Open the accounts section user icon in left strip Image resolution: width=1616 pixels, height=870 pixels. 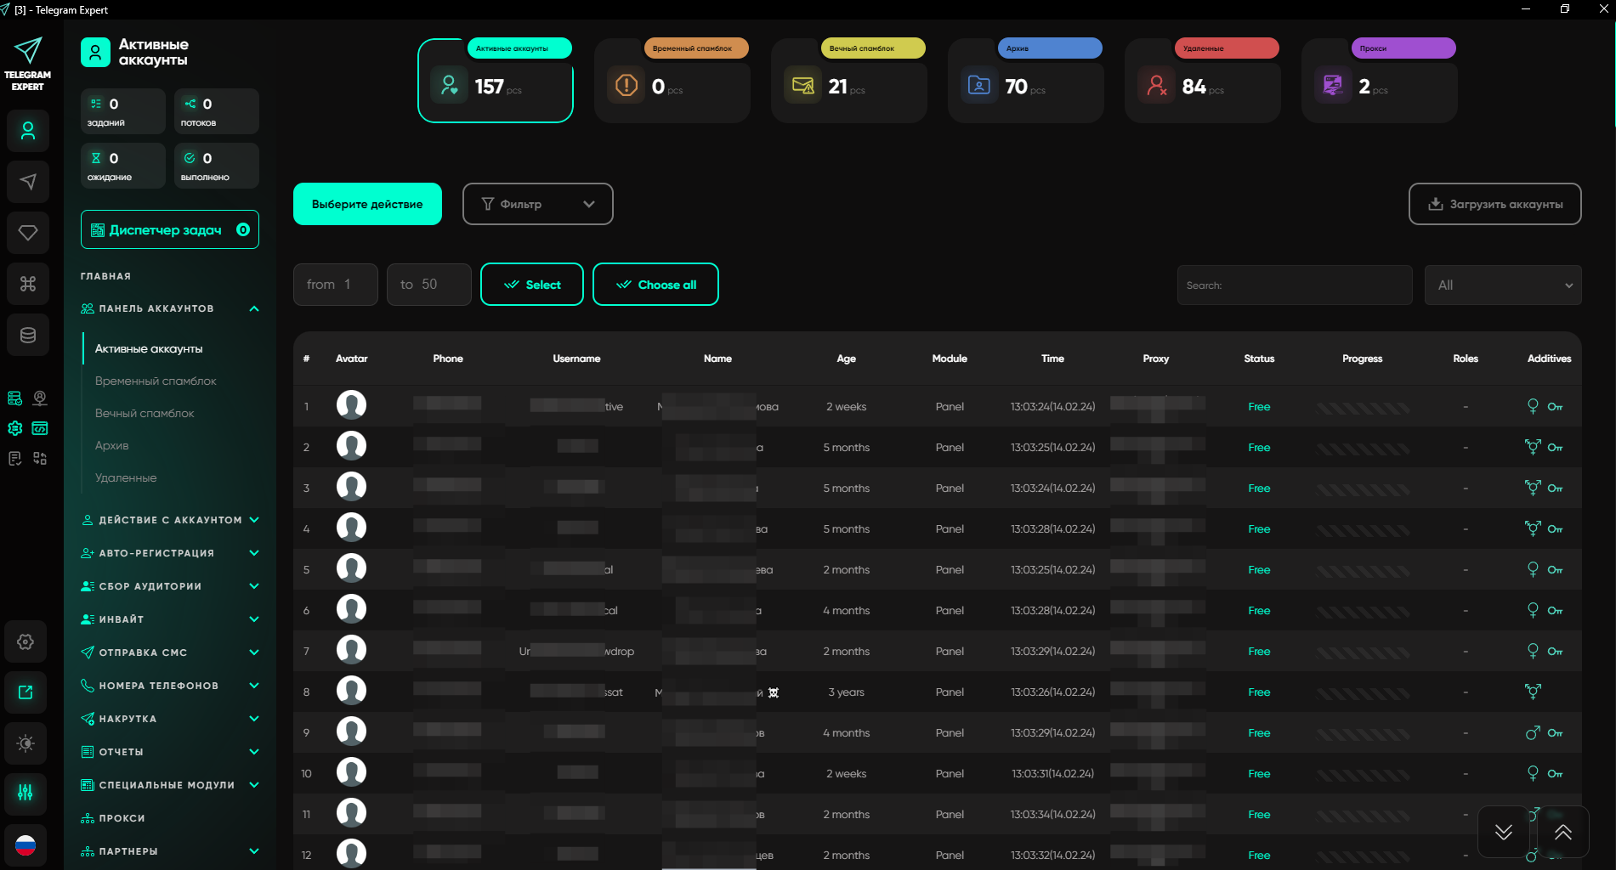[28, 131]
